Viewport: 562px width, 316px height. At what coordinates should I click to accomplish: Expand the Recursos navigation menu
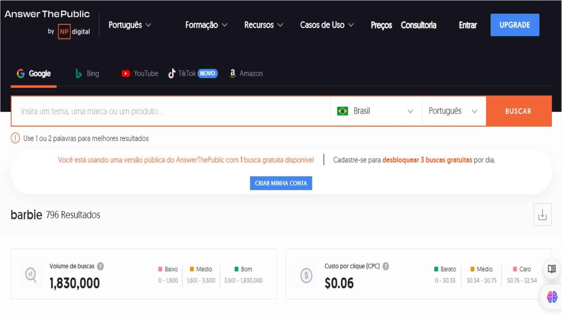pos(263,25)
